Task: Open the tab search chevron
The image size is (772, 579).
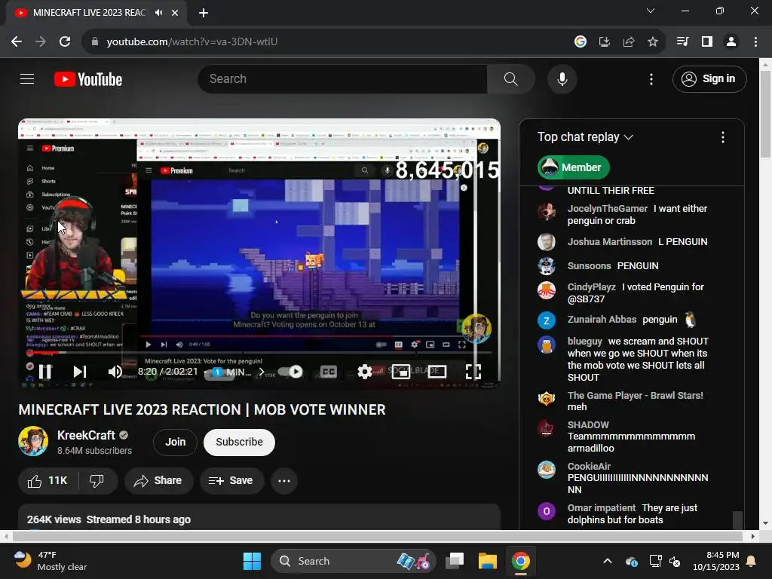Action: 651,11
